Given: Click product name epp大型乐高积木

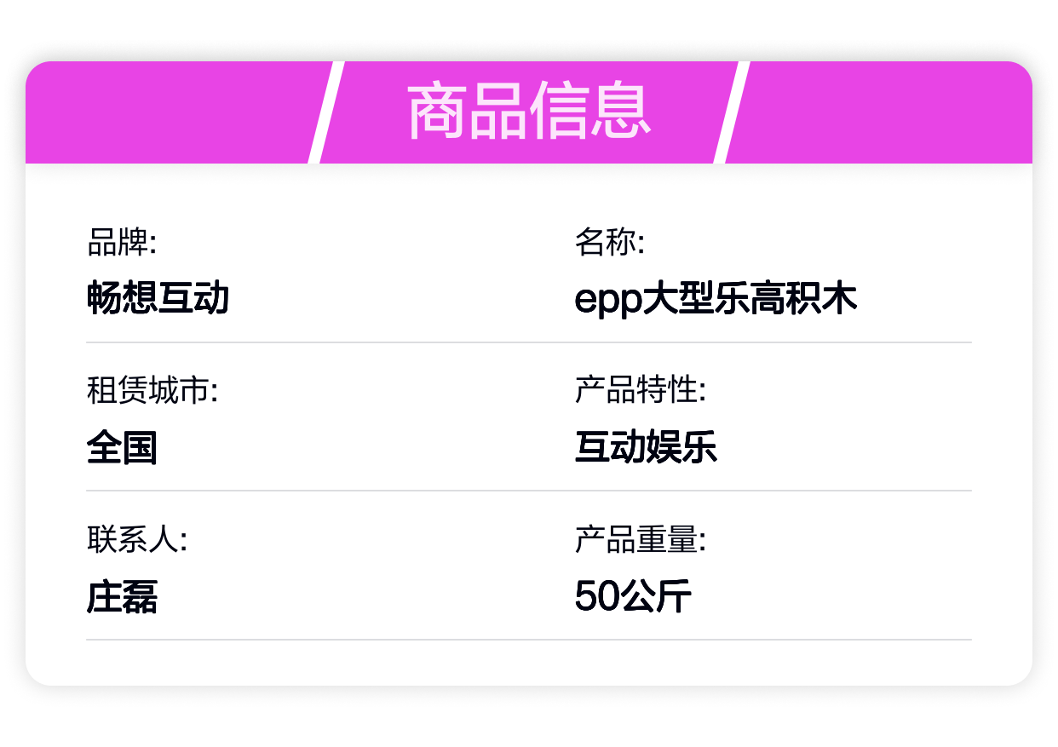Looking at the screenshot, I should pyautogui.click(x=716, y=299).
